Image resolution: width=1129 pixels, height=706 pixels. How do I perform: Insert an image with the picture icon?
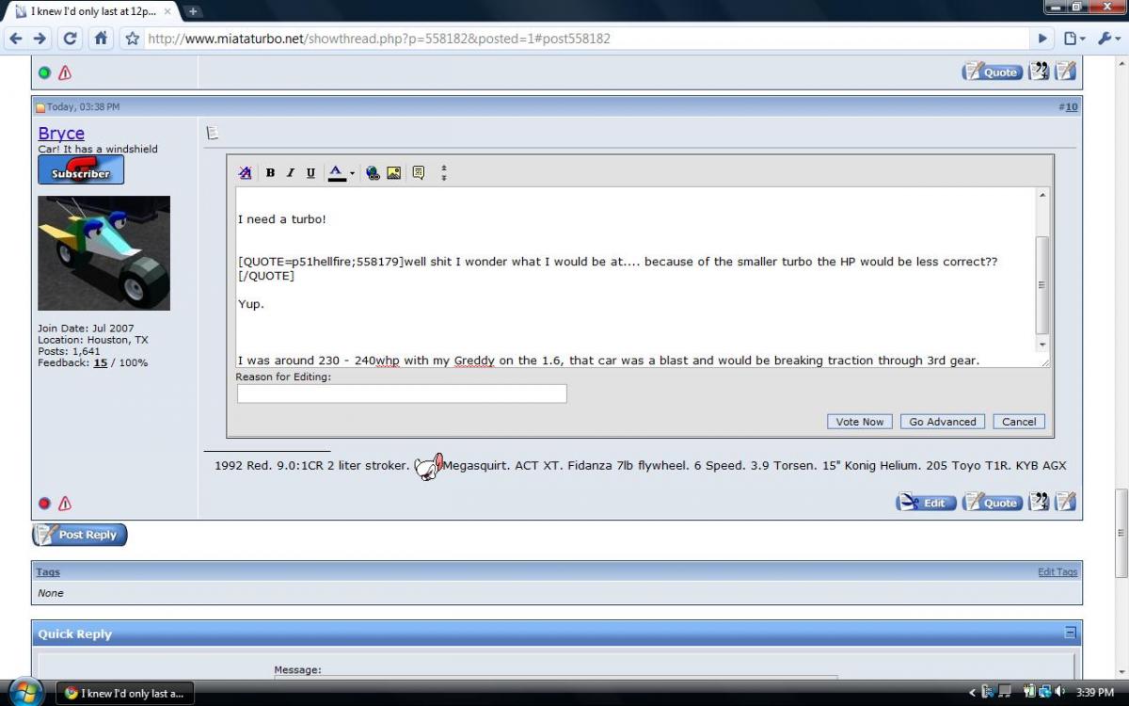393,172
